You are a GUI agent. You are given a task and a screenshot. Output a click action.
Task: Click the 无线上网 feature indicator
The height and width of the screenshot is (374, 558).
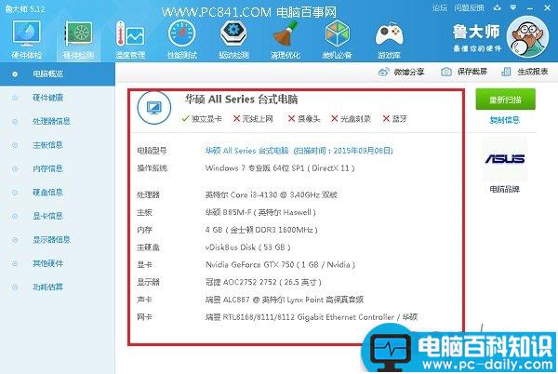coord(253,118)
